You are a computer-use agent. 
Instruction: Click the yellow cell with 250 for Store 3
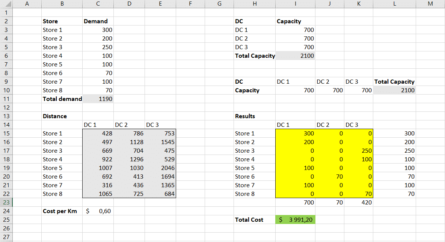(x=359, y=151)
